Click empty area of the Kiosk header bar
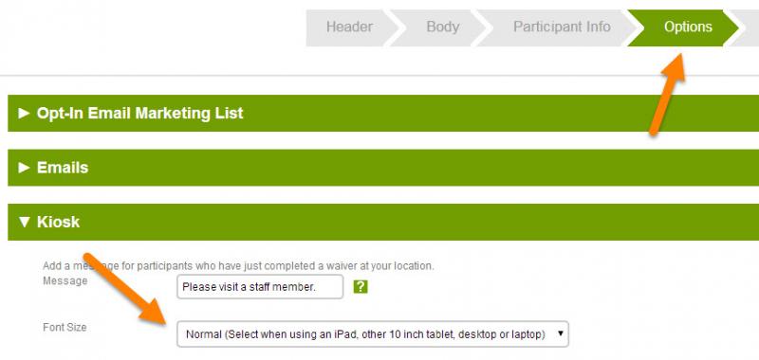 [x=417, y=222]
